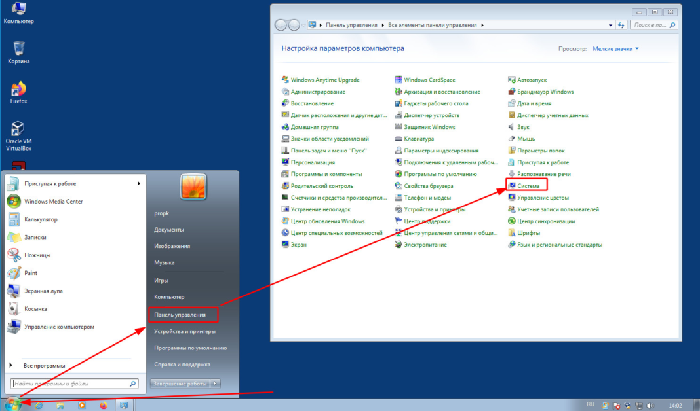Open Программы и компоненты link
Viewport: 700px width, 411px height.
[326, 174]
